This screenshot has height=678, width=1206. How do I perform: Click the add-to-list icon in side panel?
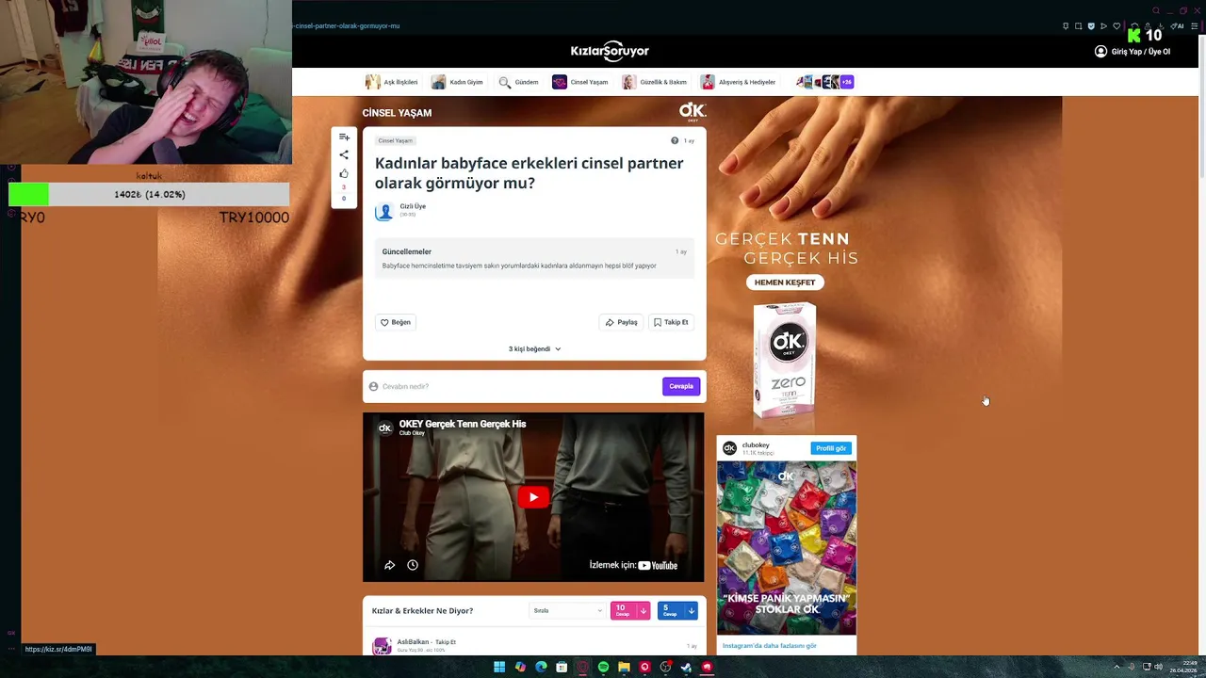pyautogui.click(x=344, y=137)
